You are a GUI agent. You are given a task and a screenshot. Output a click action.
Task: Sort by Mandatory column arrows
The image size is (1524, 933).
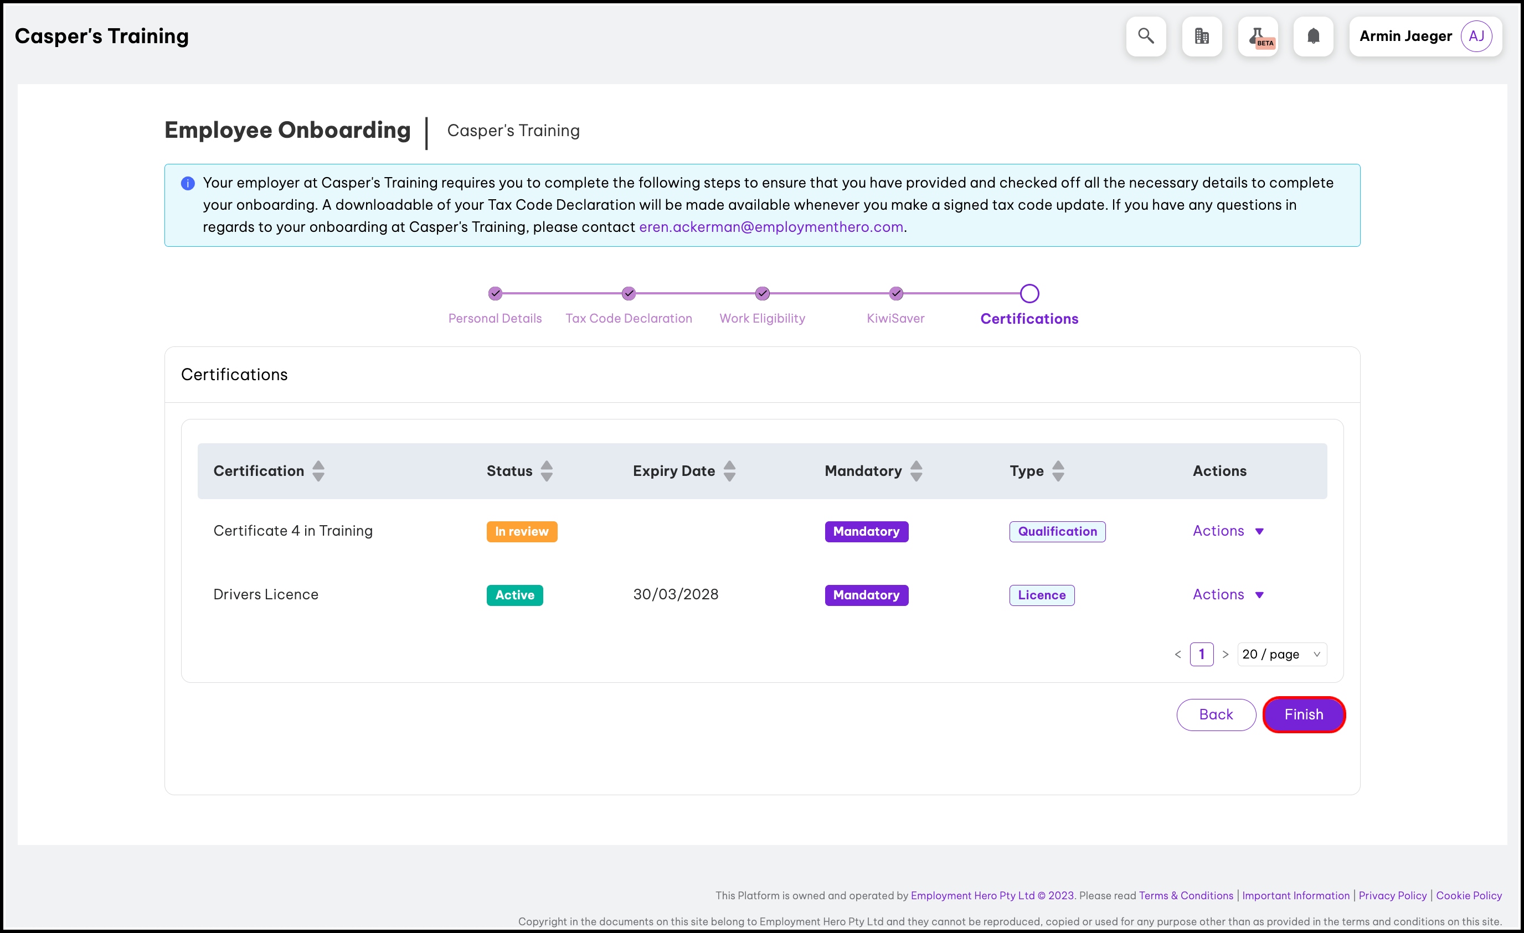tap(917, 471)
